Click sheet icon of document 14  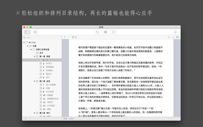point(41,109)
